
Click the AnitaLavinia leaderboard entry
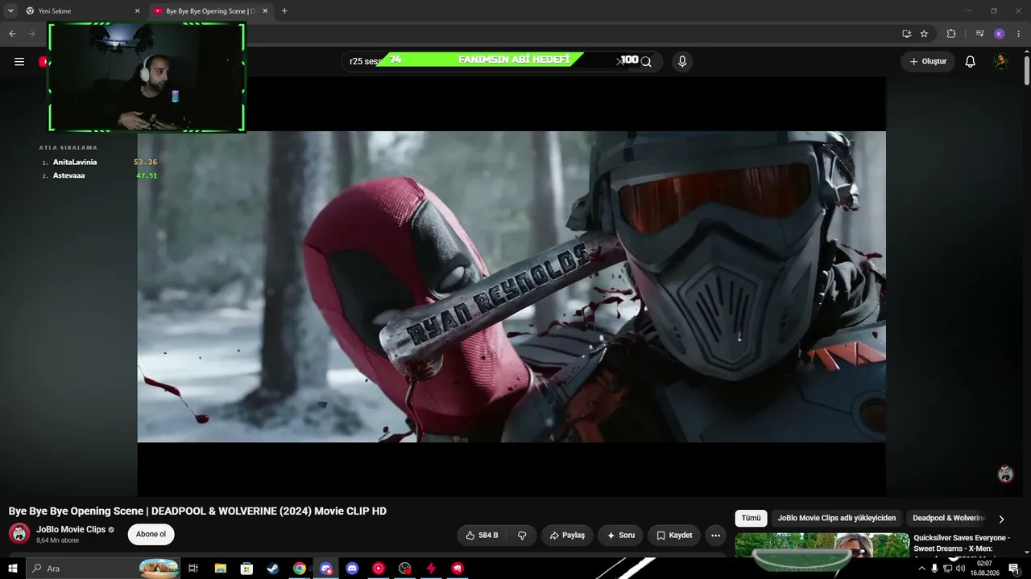[x=100, y=162]
